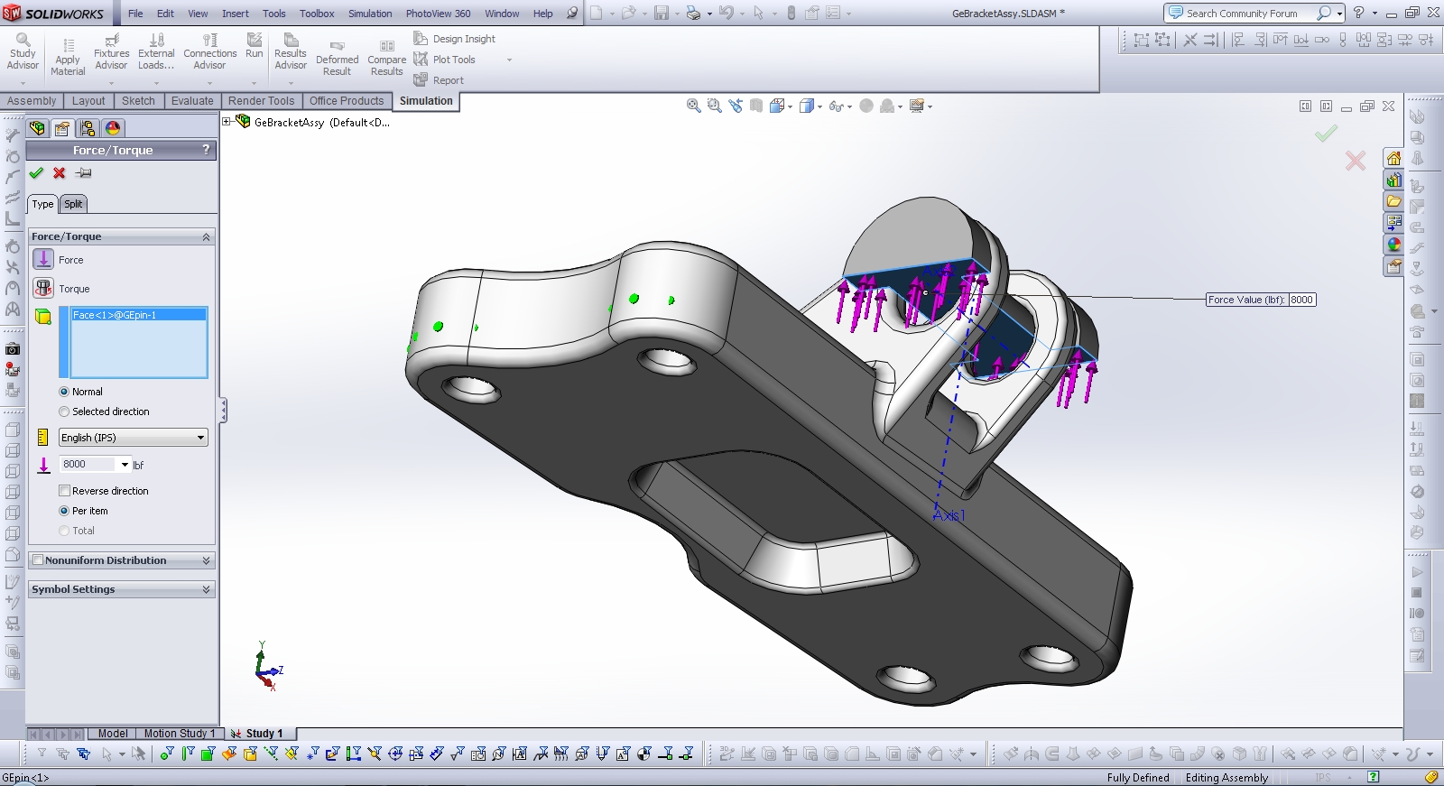
Task: Open the Fixtures Advisor
Action: pyautogui.click(x=111, y=52)
